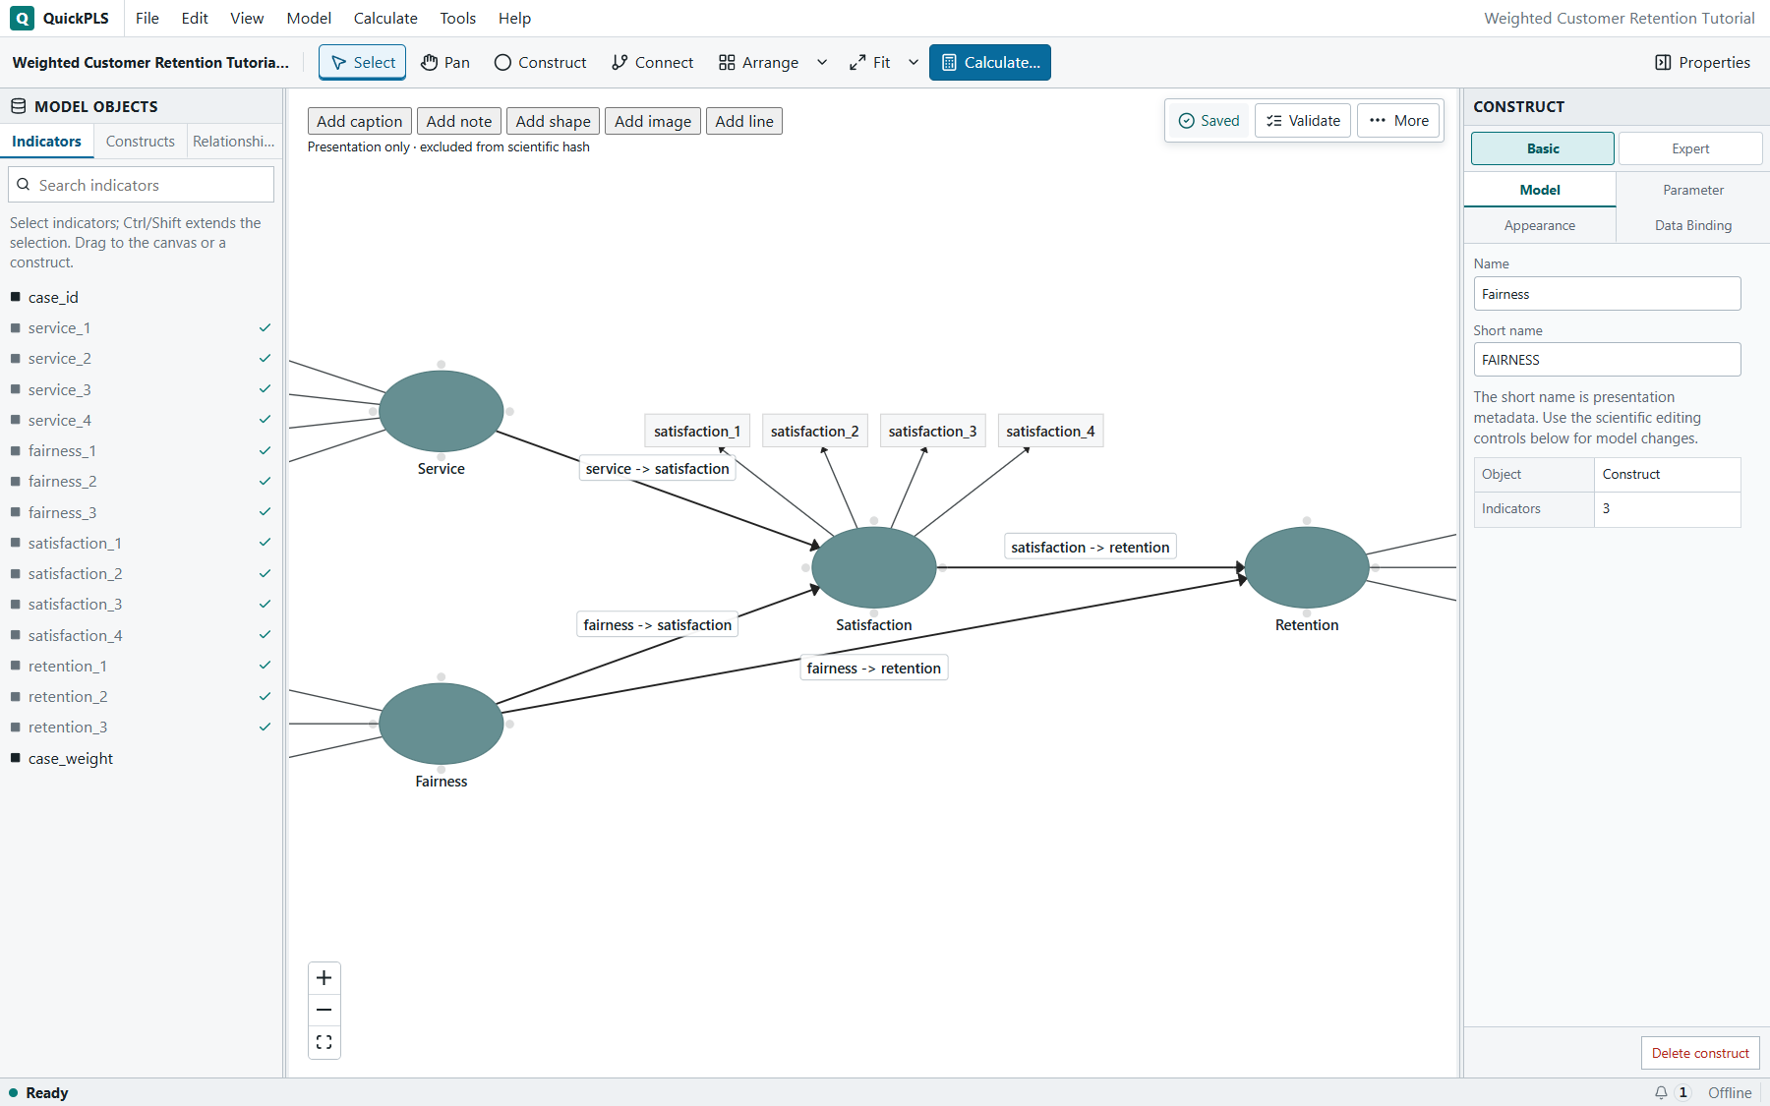This screenshot has width=1770, height=1106.
Task: Click Add caption
Action: [360, 121]
